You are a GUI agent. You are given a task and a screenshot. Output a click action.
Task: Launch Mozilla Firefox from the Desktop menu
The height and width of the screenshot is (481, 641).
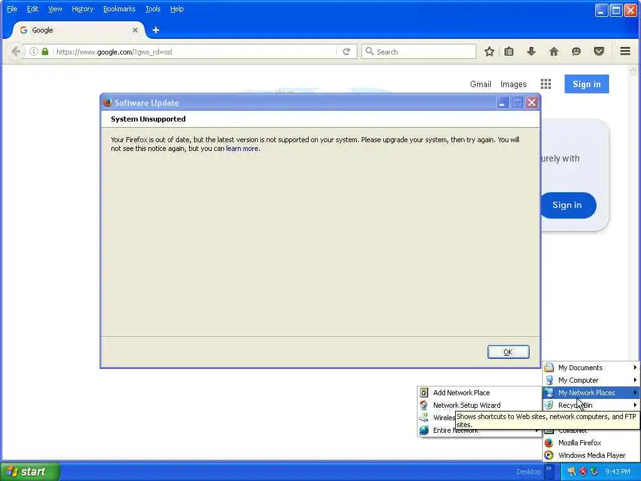591,443
